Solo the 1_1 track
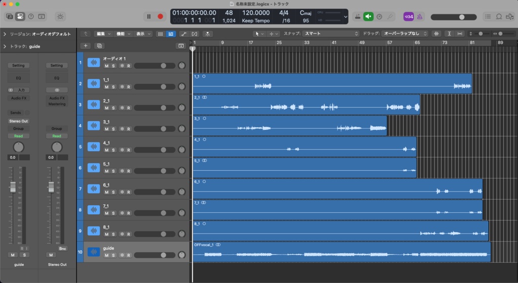518x283 pixels. (113, 87)
